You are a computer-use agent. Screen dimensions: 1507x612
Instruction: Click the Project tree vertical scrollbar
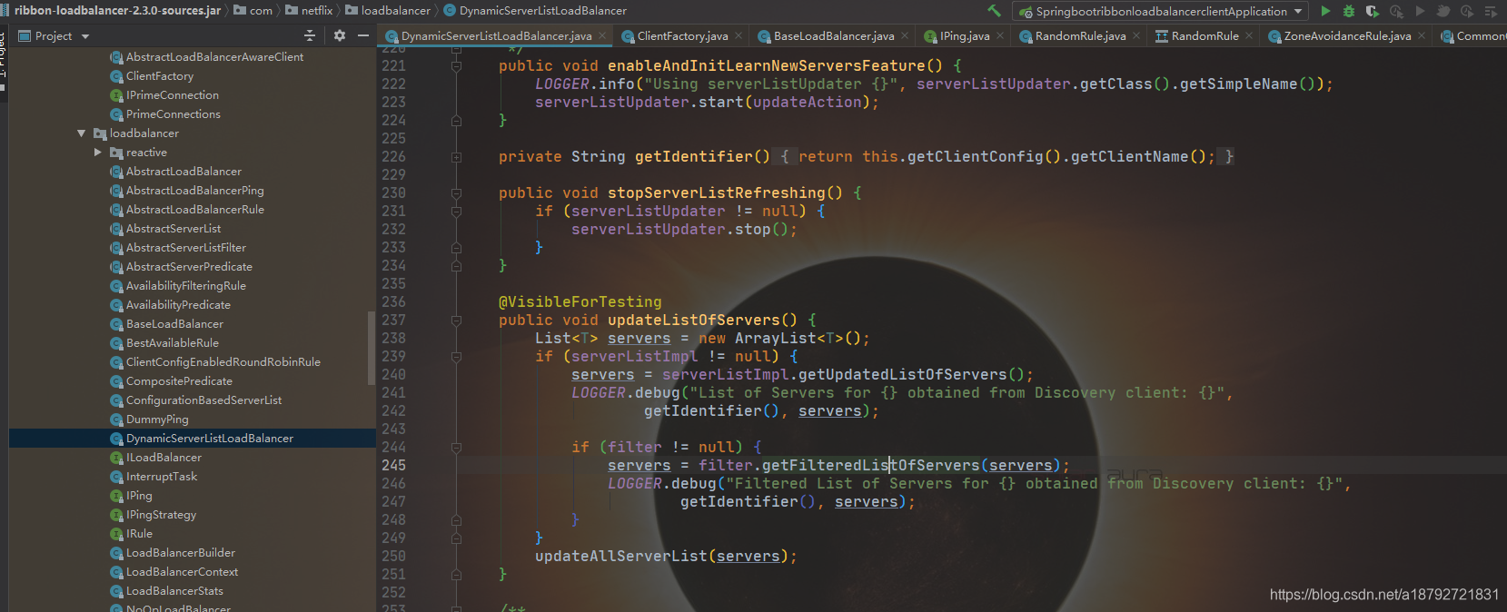point(371,348)
